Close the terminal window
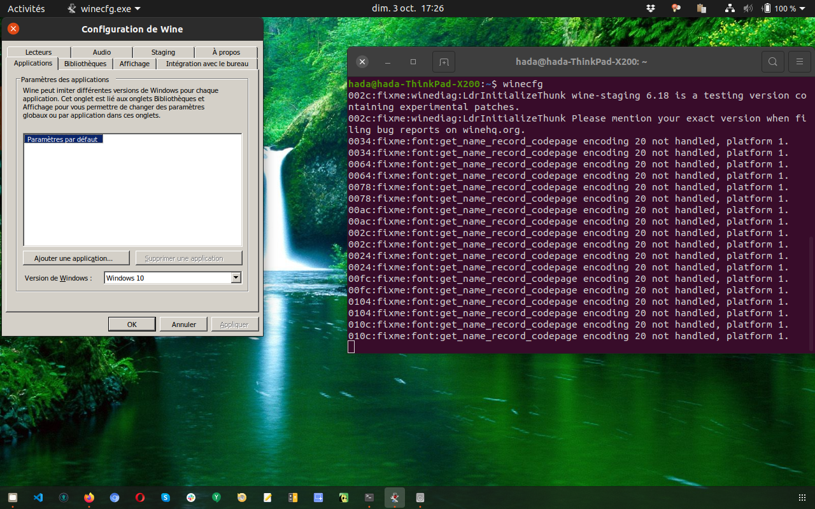The width and height of the screenshot is (815, 509). click(x=362, y=62)
